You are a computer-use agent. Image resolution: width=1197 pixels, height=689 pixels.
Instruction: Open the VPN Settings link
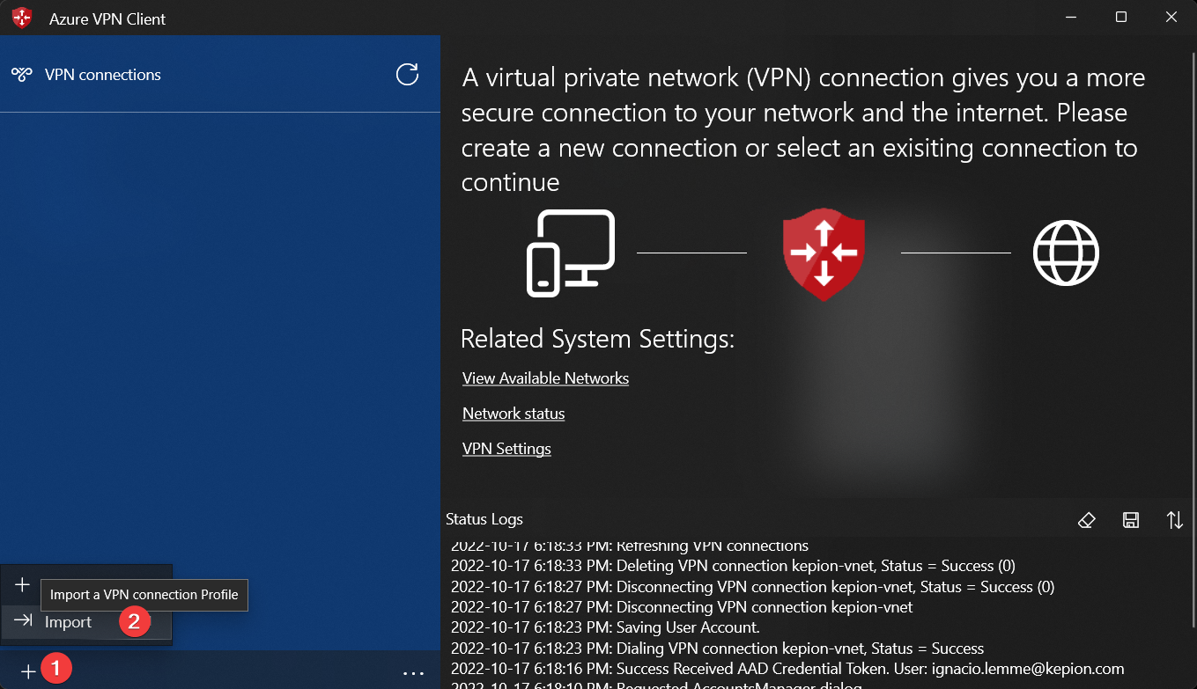tap(506, 449)
